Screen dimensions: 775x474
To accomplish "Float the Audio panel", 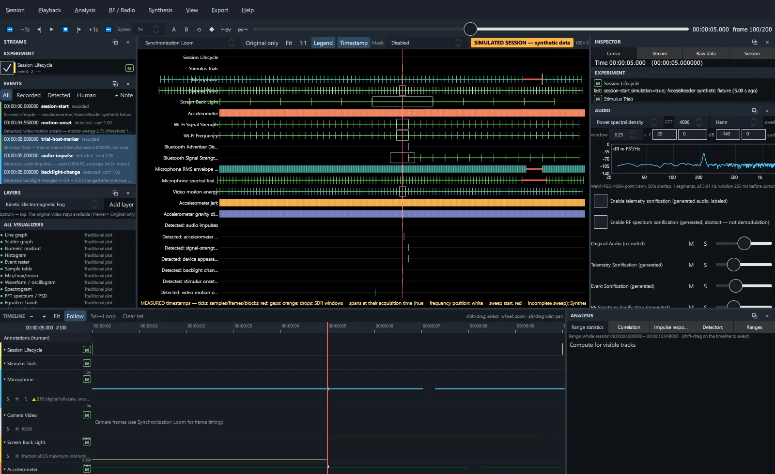I will pyautogui.click(x=755, y=111).
